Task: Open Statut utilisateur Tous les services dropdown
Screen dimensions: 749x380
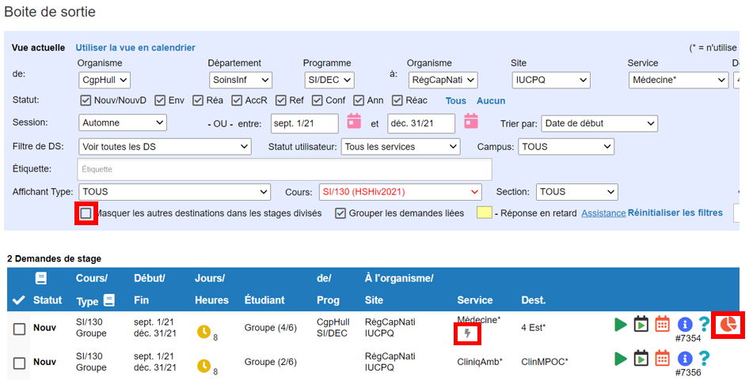Action: [401, 147]
